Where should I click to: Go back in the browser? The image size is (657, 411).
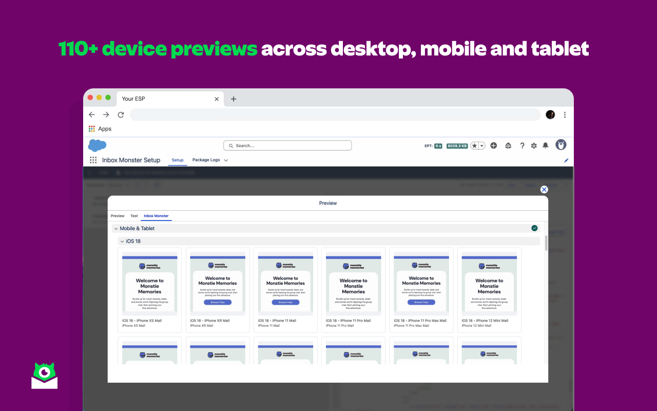click(91, 115)
